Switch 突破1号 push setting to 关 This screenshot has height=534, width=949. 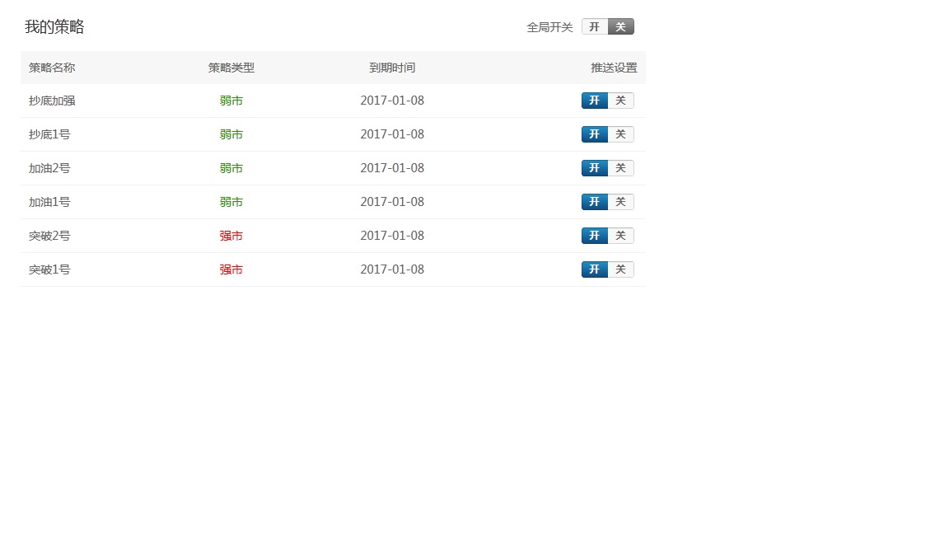point(621,269)
